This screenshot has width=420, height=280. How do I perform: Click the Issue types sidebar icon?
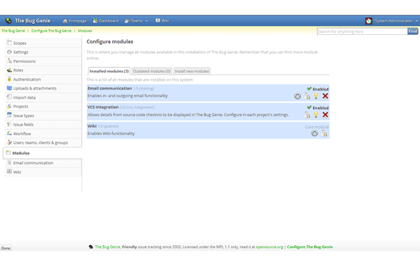(9, 115)
